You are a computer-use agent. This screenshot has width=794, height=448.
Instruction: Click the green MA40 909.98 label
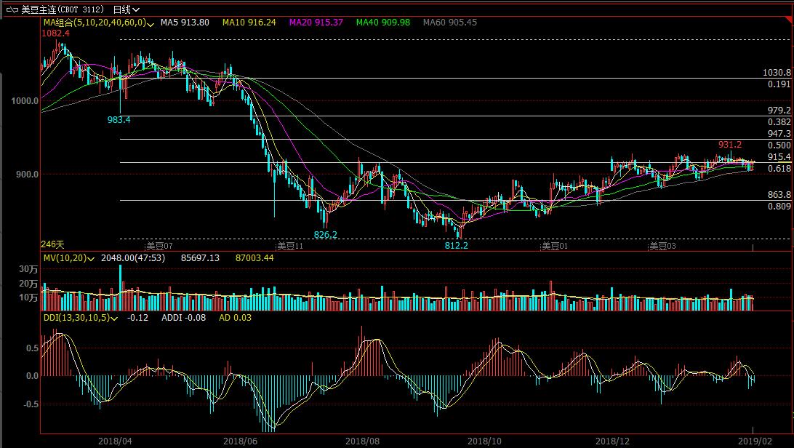382,23
